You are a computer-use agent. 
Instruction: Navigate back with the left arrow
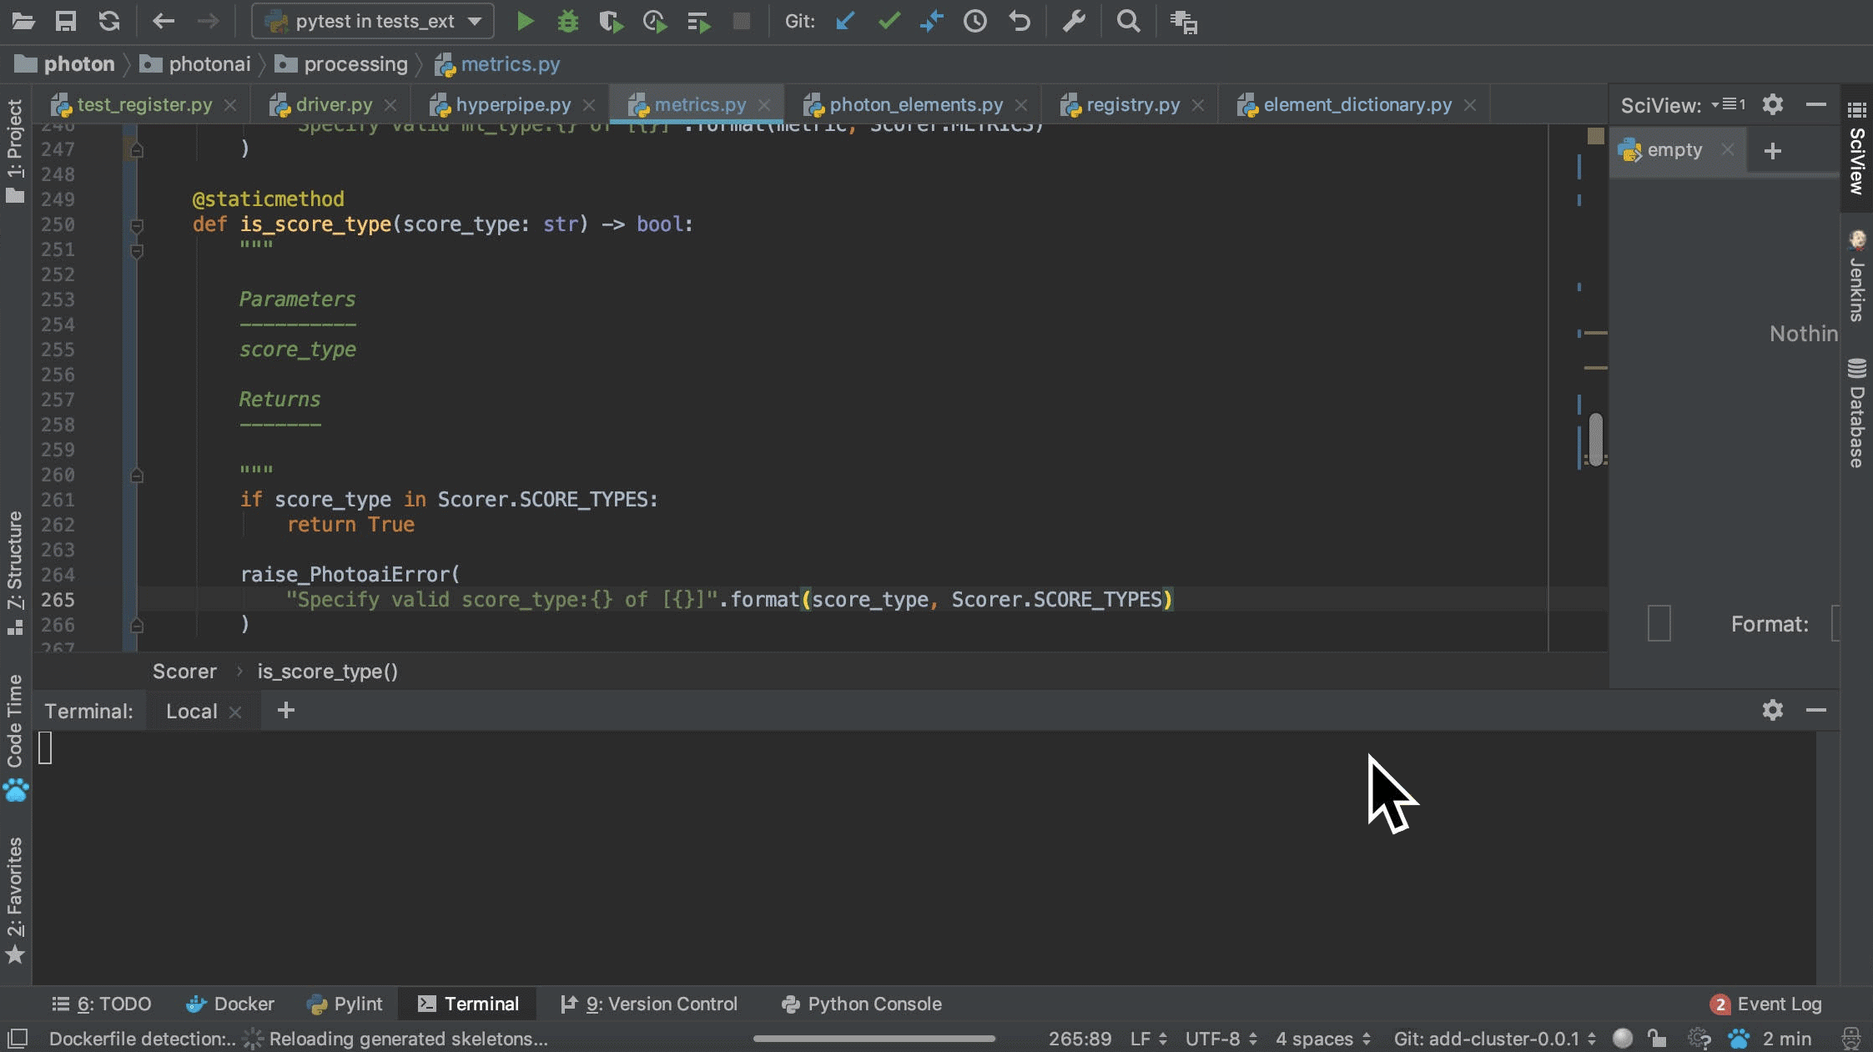[164, 22]
